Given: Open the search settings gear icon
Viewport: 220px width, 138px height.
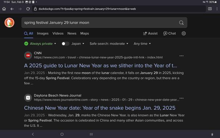Looking at the screenshot, I should (x=184, y=33).
